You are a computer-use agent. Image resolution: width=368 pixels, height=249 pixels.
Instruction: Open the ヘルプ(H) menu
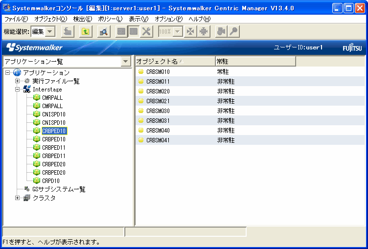200,19
